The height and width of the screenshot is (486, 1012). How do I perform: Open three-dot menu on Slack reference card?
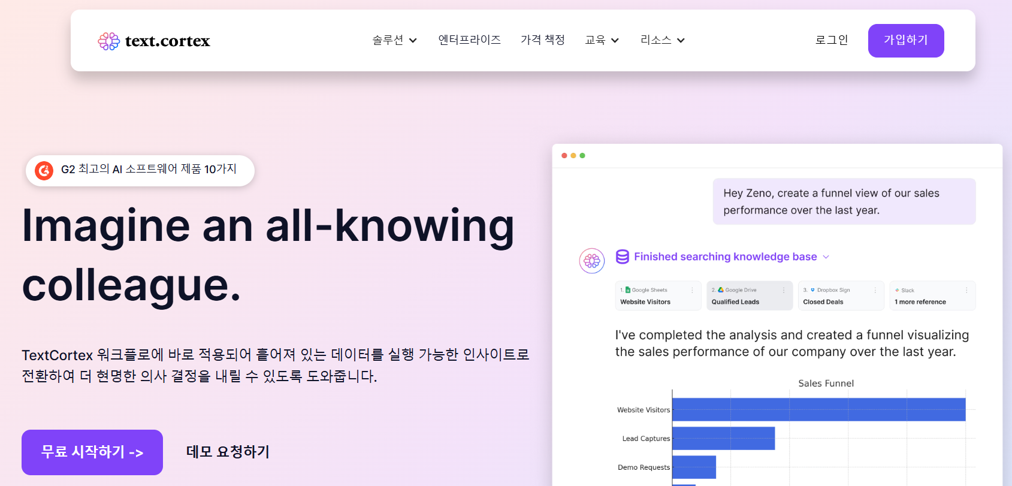pos(966,290)
